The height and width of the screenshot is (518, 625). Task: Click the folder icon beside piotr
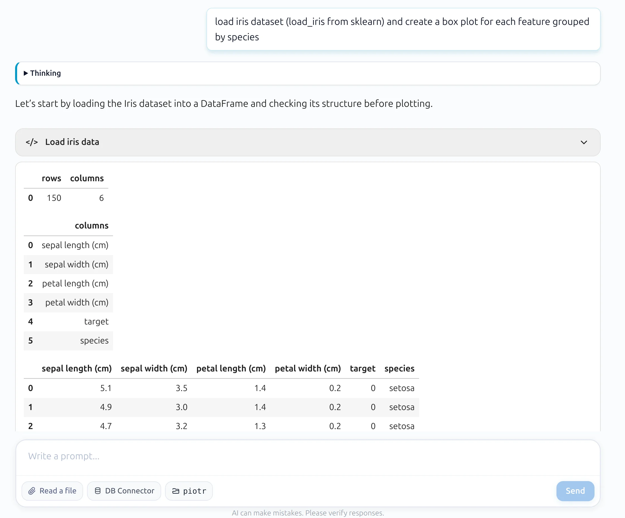176,491
